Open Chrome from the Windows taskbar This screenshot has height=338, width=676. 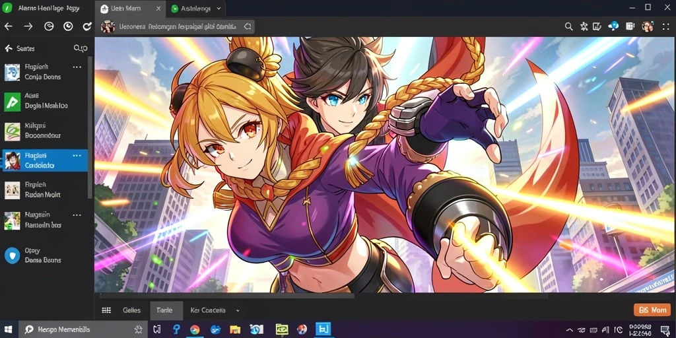coord(195,330)
